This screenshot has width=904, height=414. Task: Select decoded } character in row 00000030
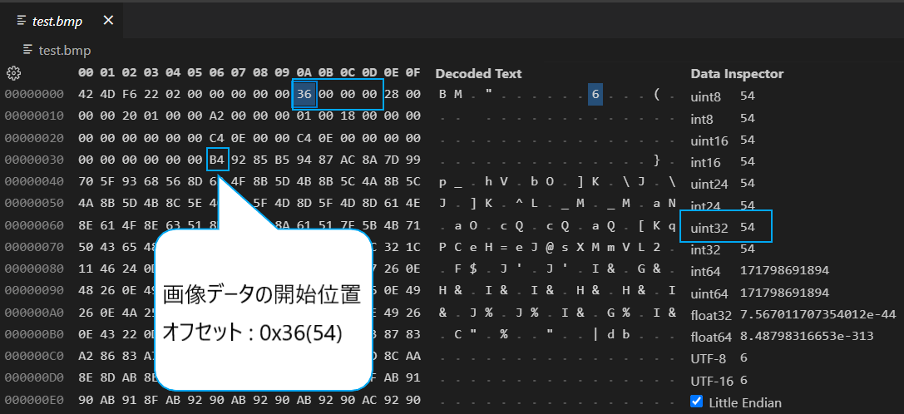click(x=656, y=160)
